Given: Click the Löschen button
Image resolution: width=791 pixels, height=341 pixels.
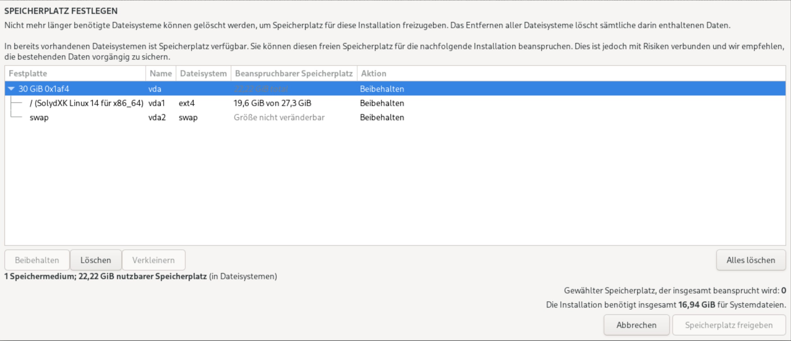Looking at the screenshot, I should 96,260.
